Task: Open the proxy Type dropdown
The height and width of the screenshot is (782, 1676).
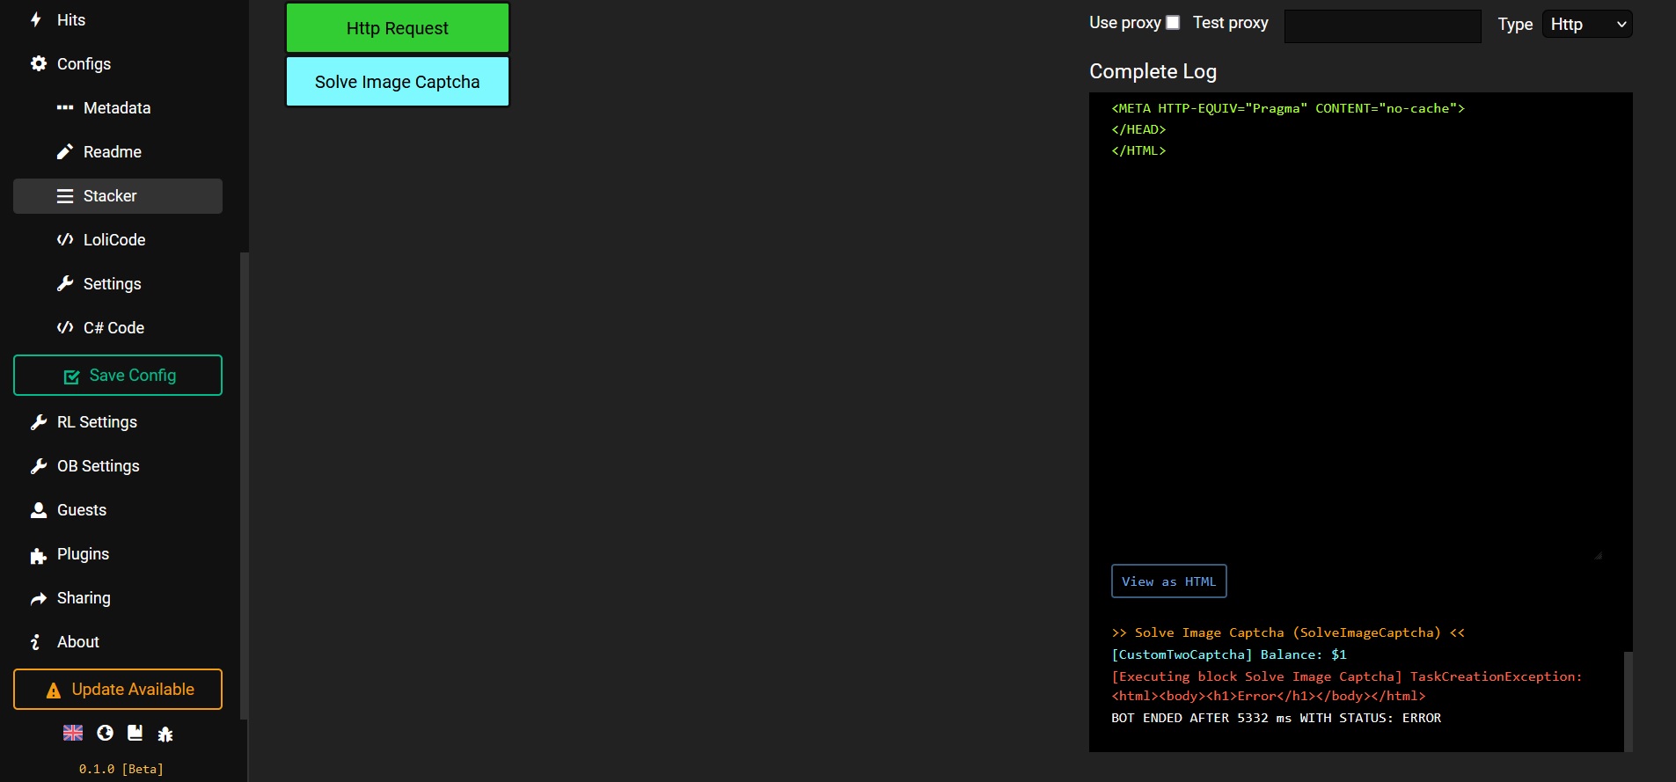Action: 1586,25
